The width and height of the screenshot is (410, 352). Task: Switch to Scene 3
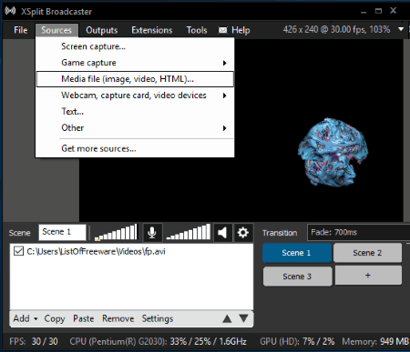click(x=297, y=277)
